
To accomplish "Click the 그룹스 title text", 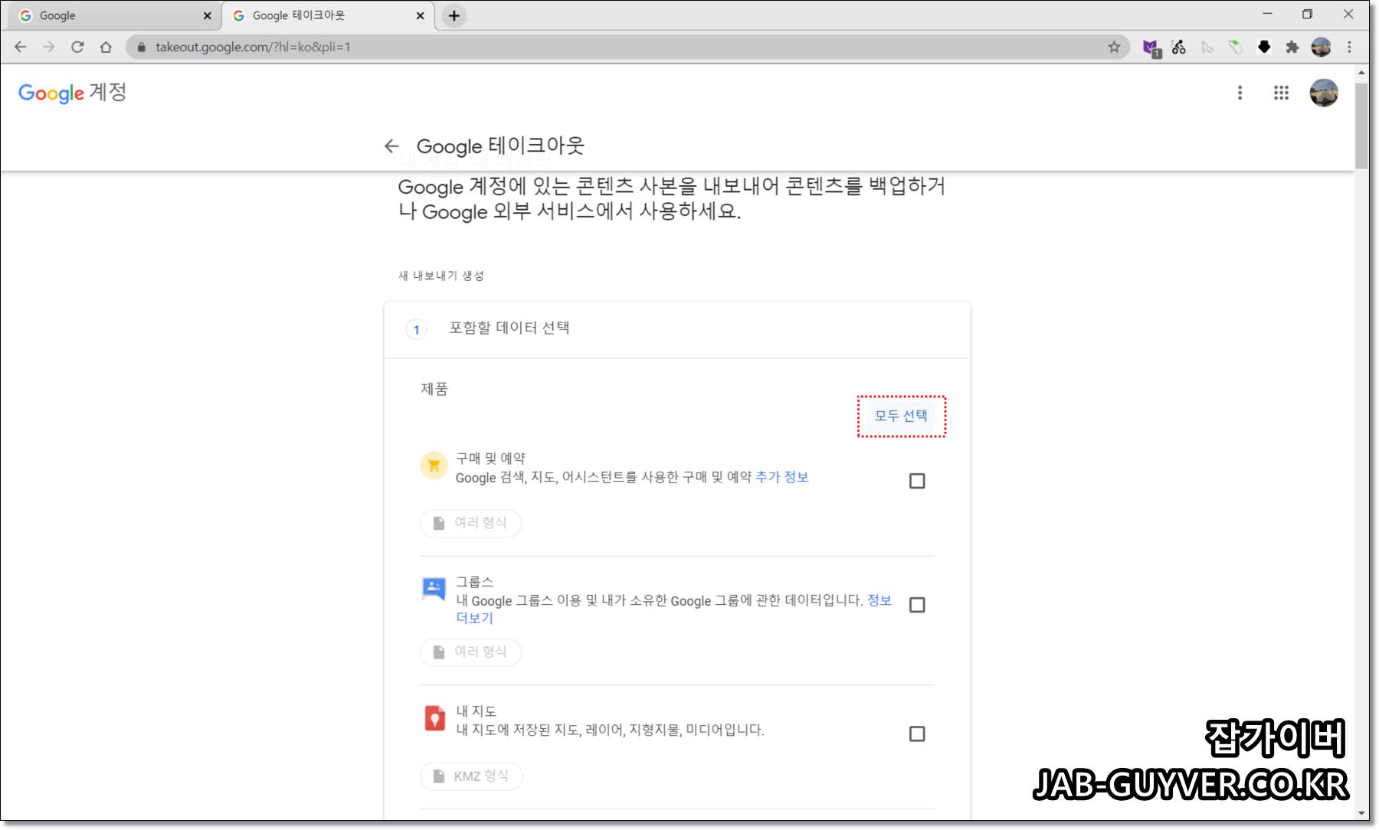I will tap(475, 581).
